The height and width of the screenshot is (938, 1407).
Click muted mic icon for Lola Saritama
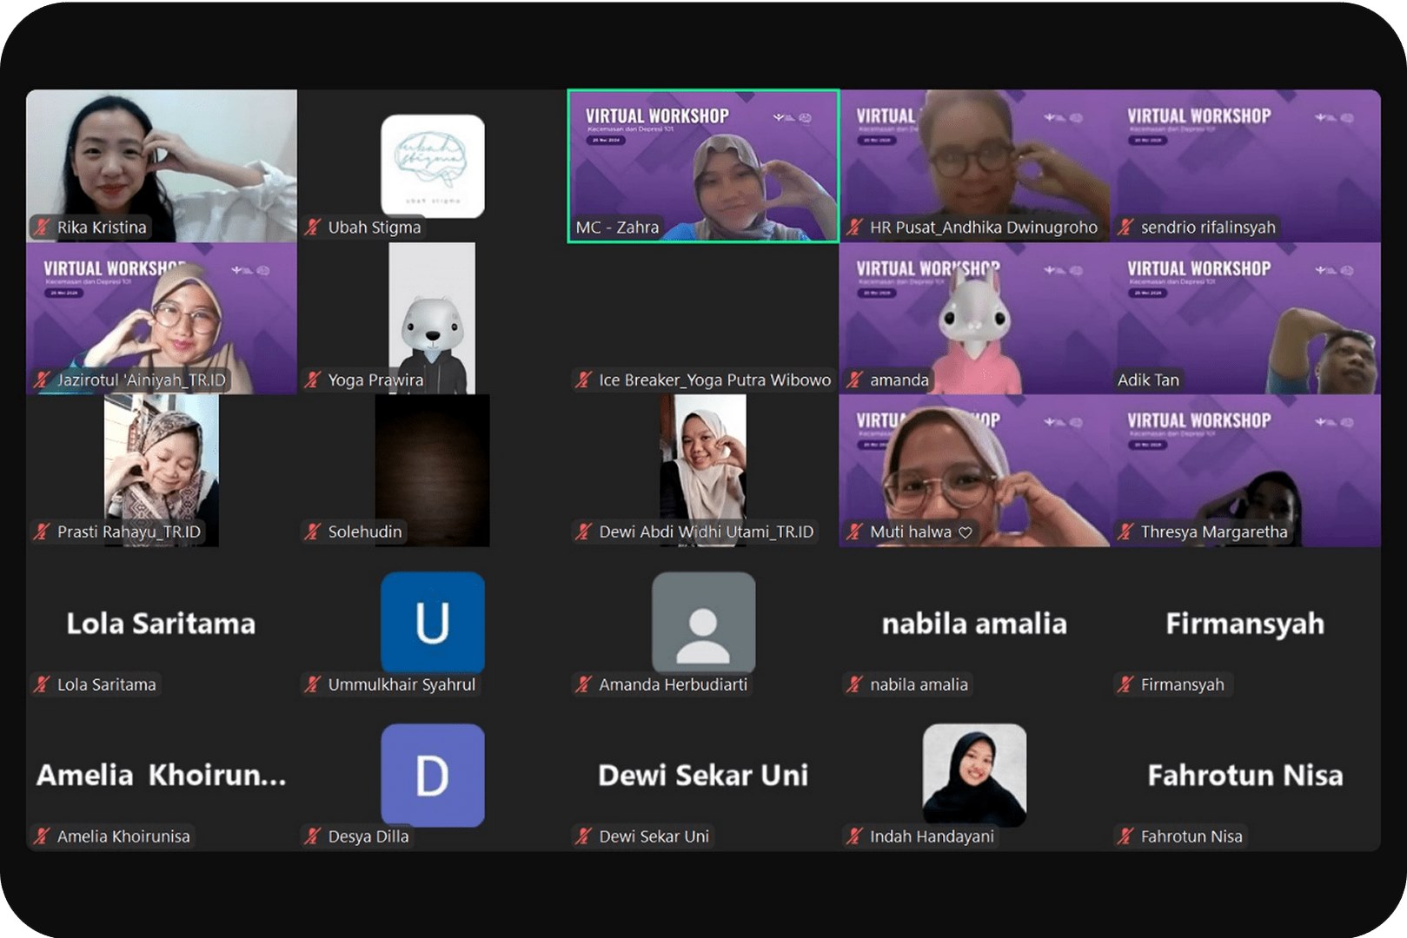point(42,684)
